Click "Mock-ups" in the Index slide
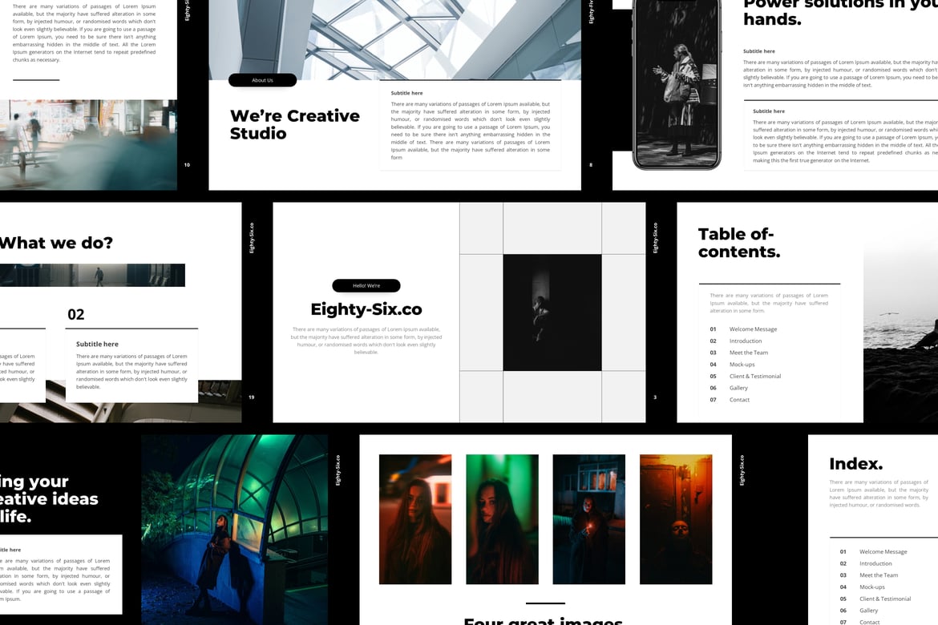 point(871,587)
